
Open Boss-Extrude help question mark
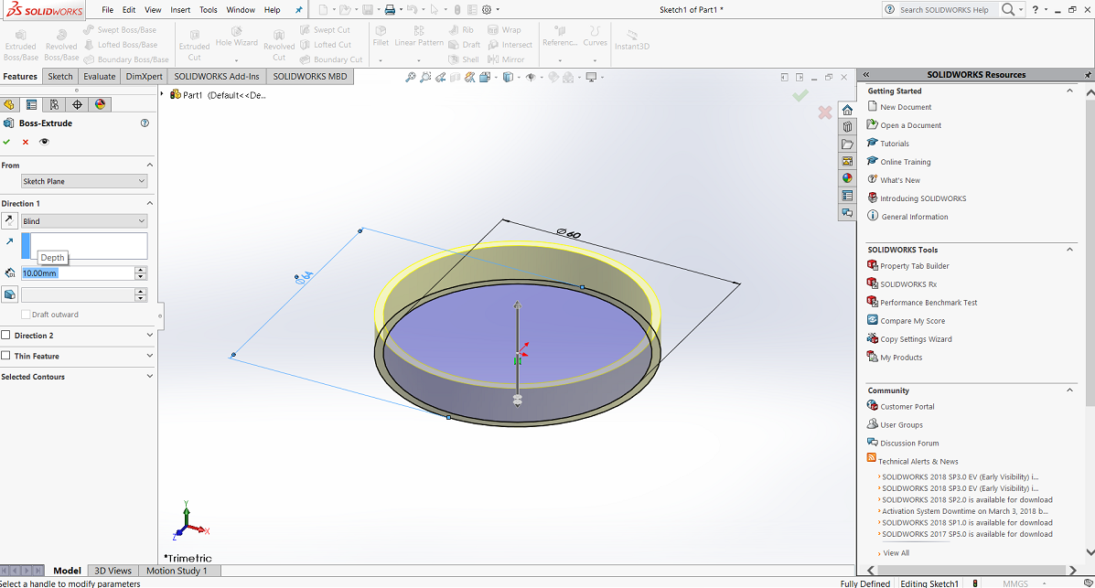(145, 123)
